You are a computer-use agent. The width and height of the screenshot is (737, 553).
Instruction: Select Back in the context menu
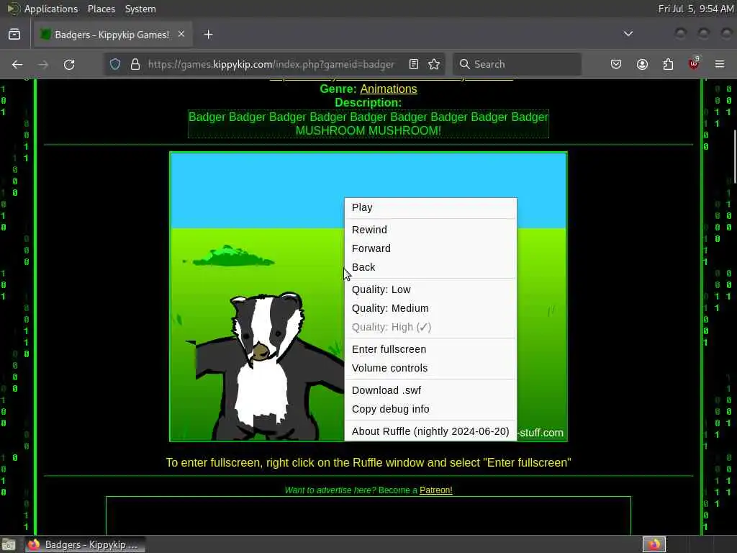(x=430, y=267)
